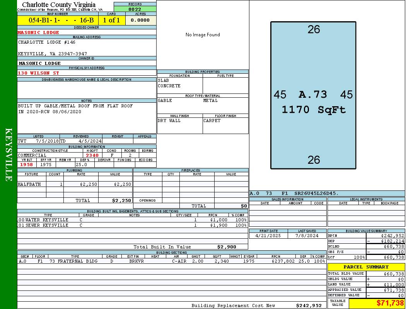Click the KEYSVILLE green sidebar label
This screenshot has height=309, width=406.
coord(9,154)
